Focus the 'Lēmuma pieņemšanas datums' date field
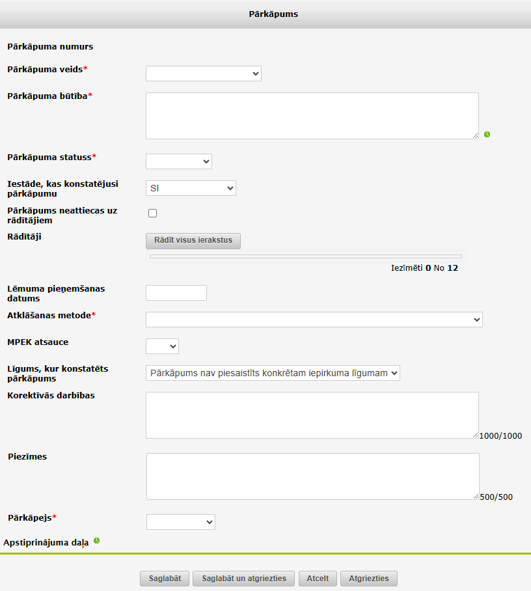Image resolution: width=531 pixels, height=591 pixels. tap(176, 293)
